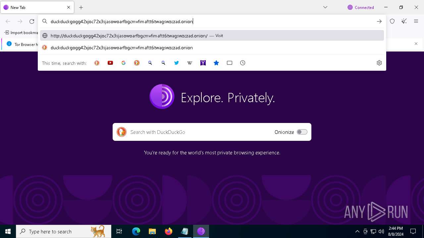Search this time with YouTube

(x=110, y=63)
